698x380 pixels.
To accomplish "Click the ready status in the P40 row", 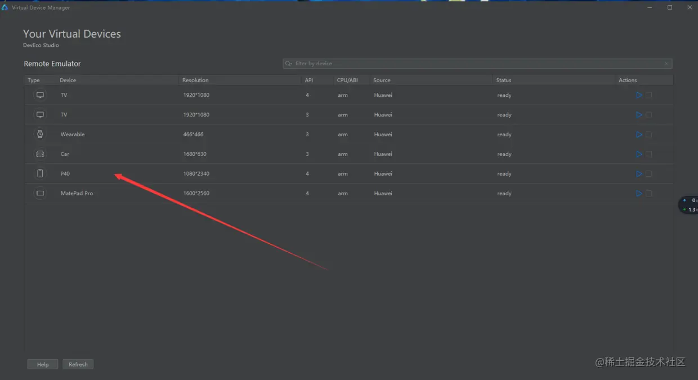I will (504, 174).
